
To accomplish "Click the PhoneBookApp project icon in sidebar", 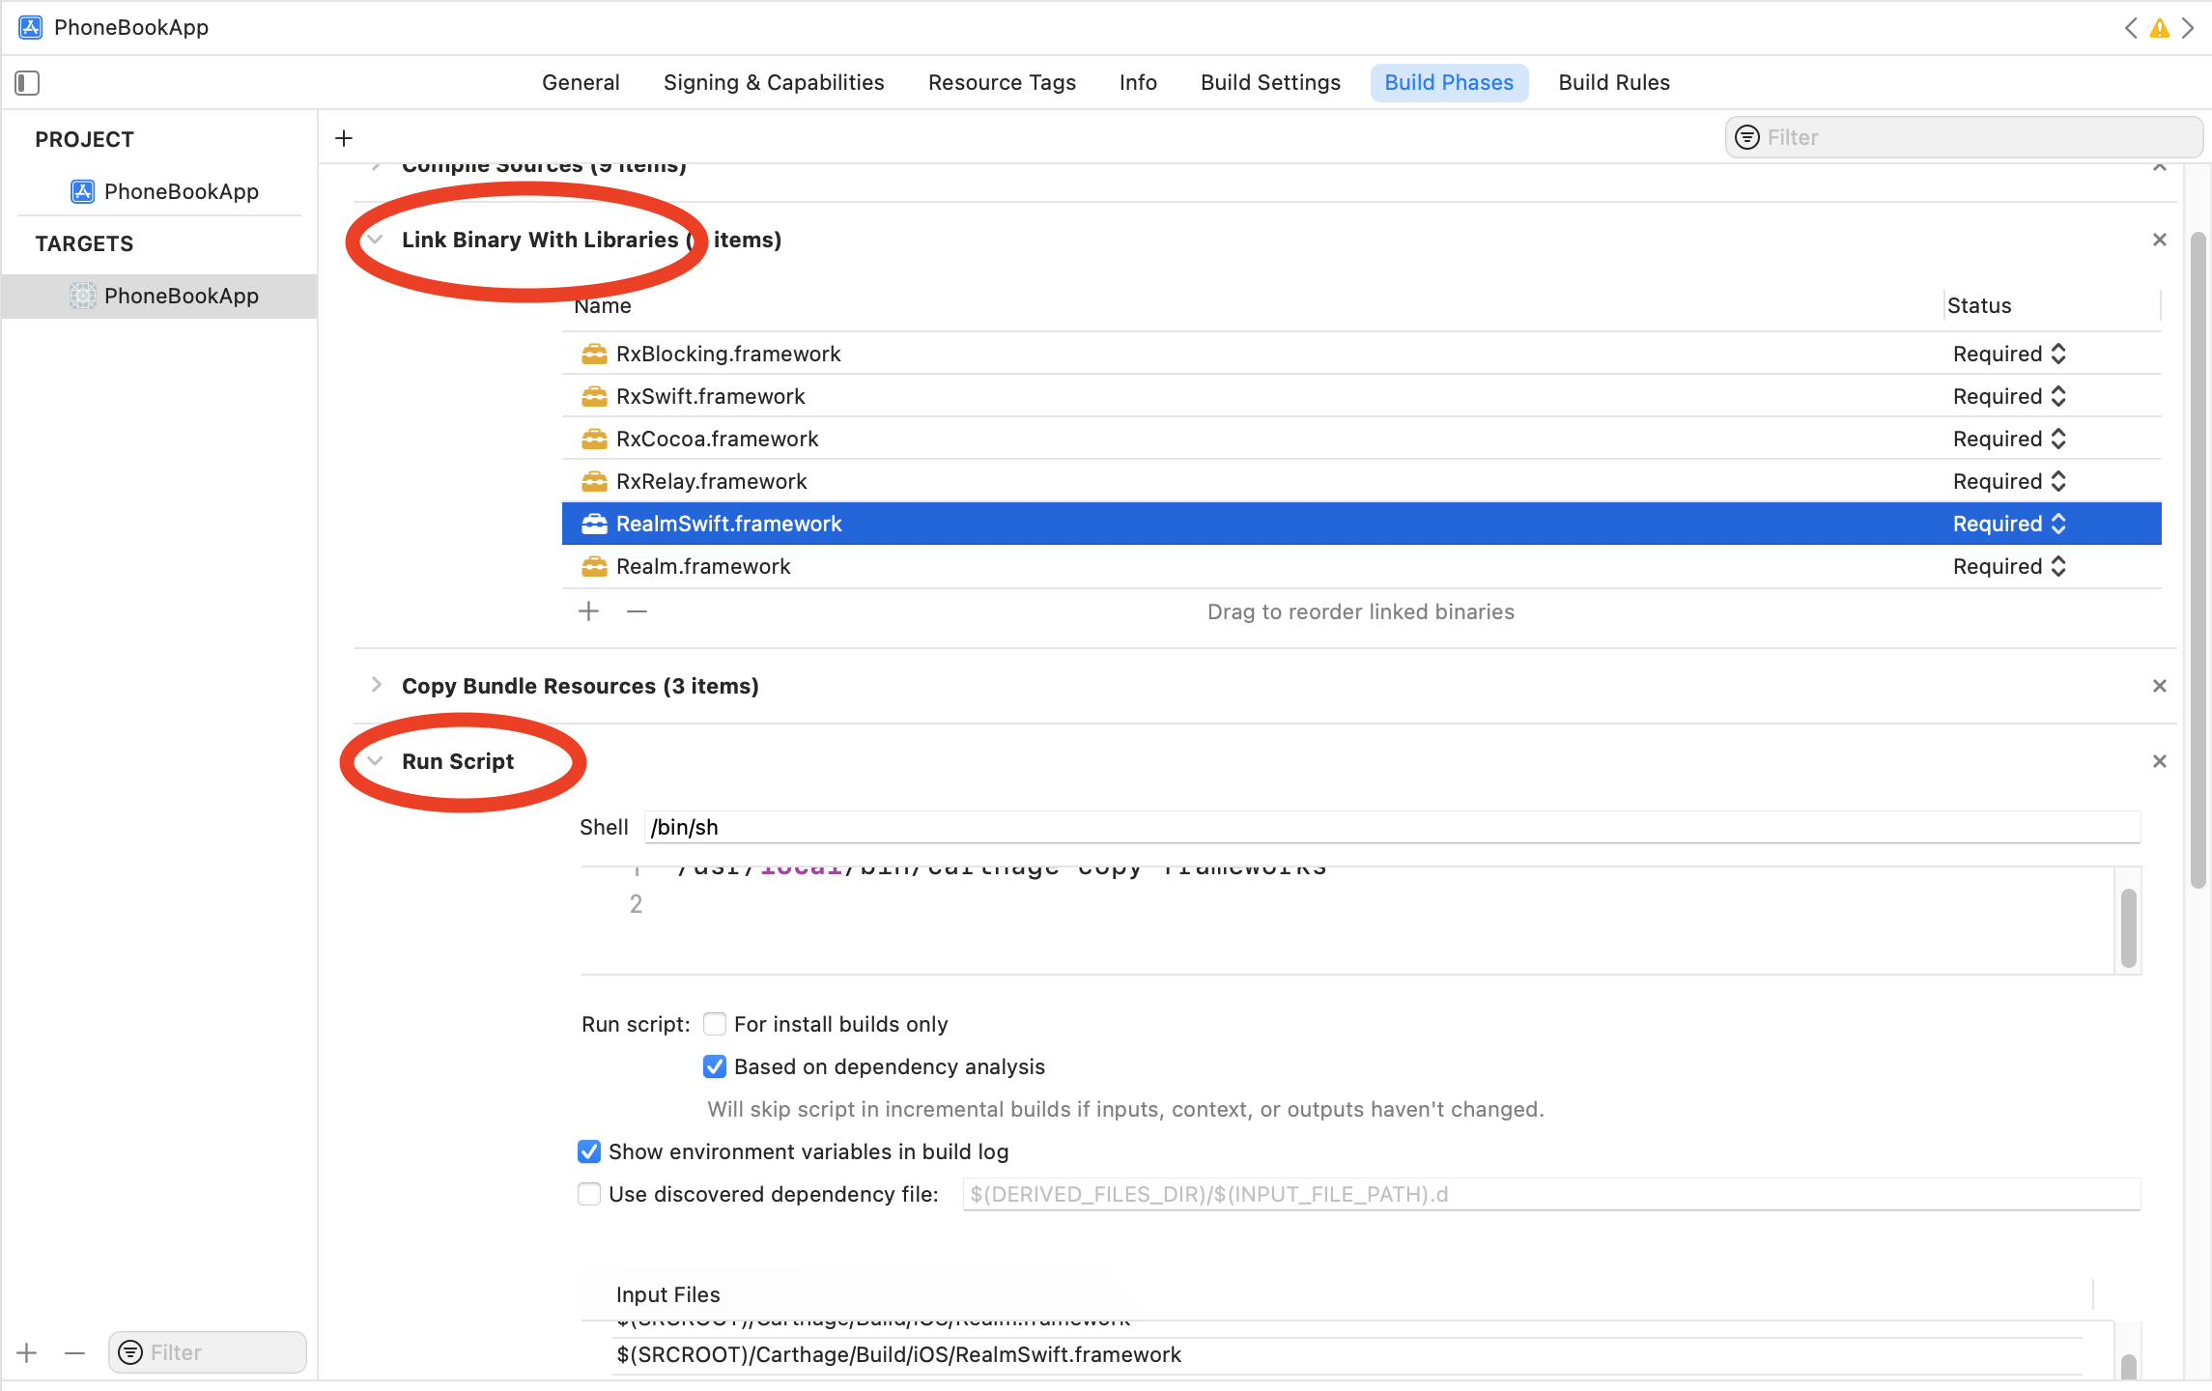I will [83, 191].
